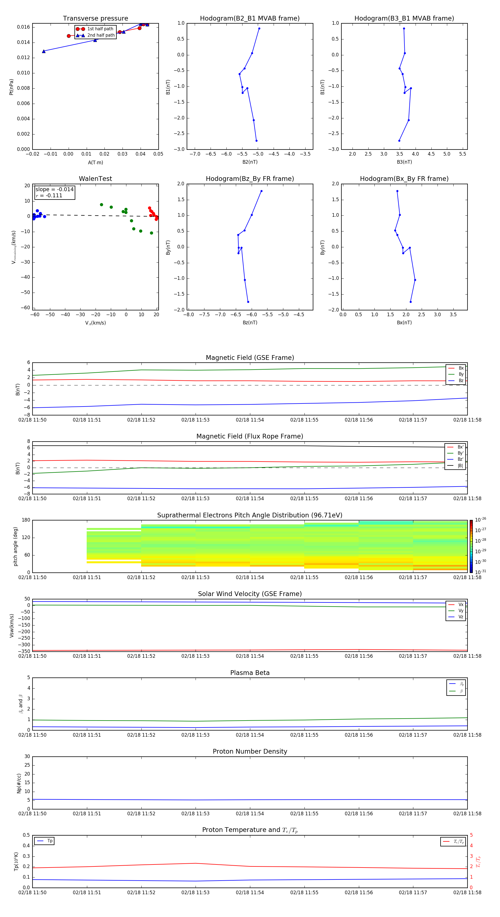Image resolution: width=500 pixels, height=917 pixels.
Task: Click 'VA(km/s)' x-axis label in WalenTest
Action: click(x=95, y=323)
